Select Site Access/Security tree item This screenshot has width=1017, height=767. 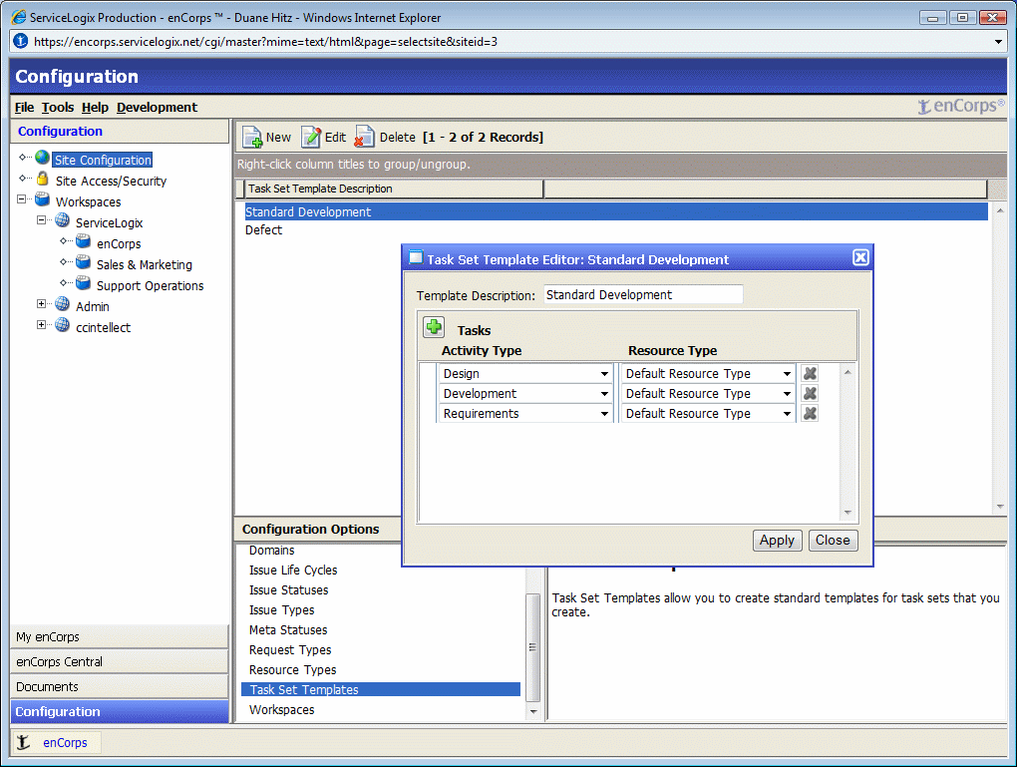[111, 182]
